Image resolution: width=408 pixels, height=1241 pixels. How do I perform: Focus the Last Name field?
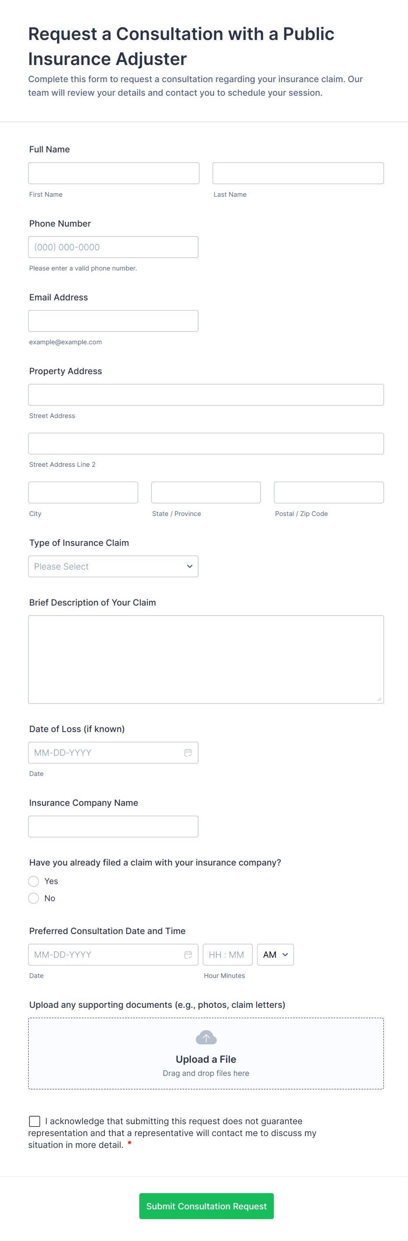tap(298, 173)
